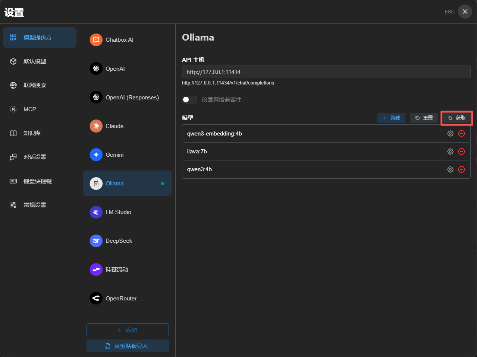Select the Gemini provider name
Screen dimensions: 477x357
tap(114, 155)
